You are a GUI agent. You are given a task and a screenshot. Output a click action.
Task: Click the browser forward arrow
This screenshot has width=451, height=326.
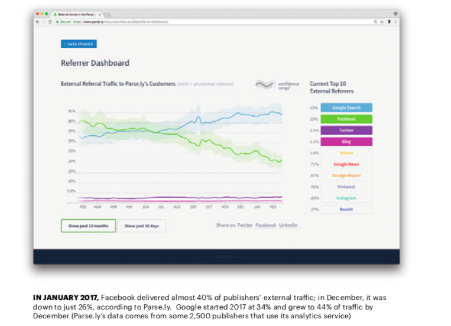pos(44,22)
